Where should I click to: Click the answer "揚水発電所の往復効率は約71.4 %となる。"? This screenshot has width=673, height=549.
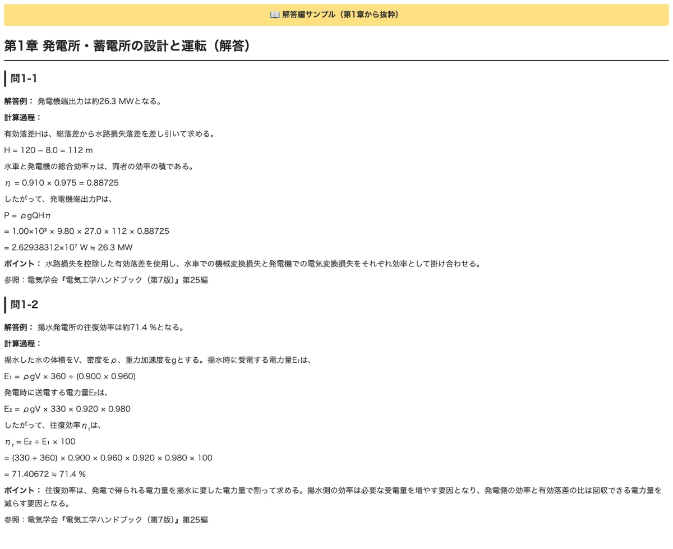(111, 327)
